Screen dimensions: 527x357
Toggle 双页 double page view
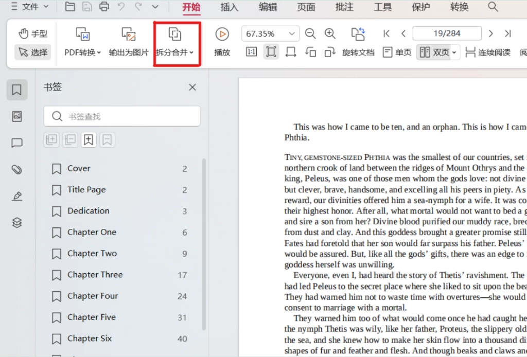(x=435, y=52)
